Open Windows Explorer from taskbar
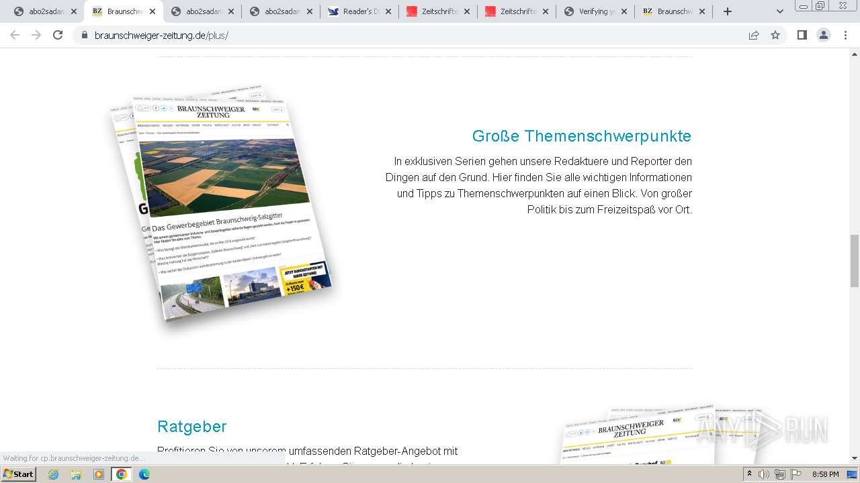 [76, 474]
